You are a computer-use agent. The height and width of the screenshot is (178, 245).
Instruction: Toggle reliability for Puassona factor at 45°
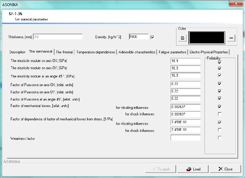point(219,98)
